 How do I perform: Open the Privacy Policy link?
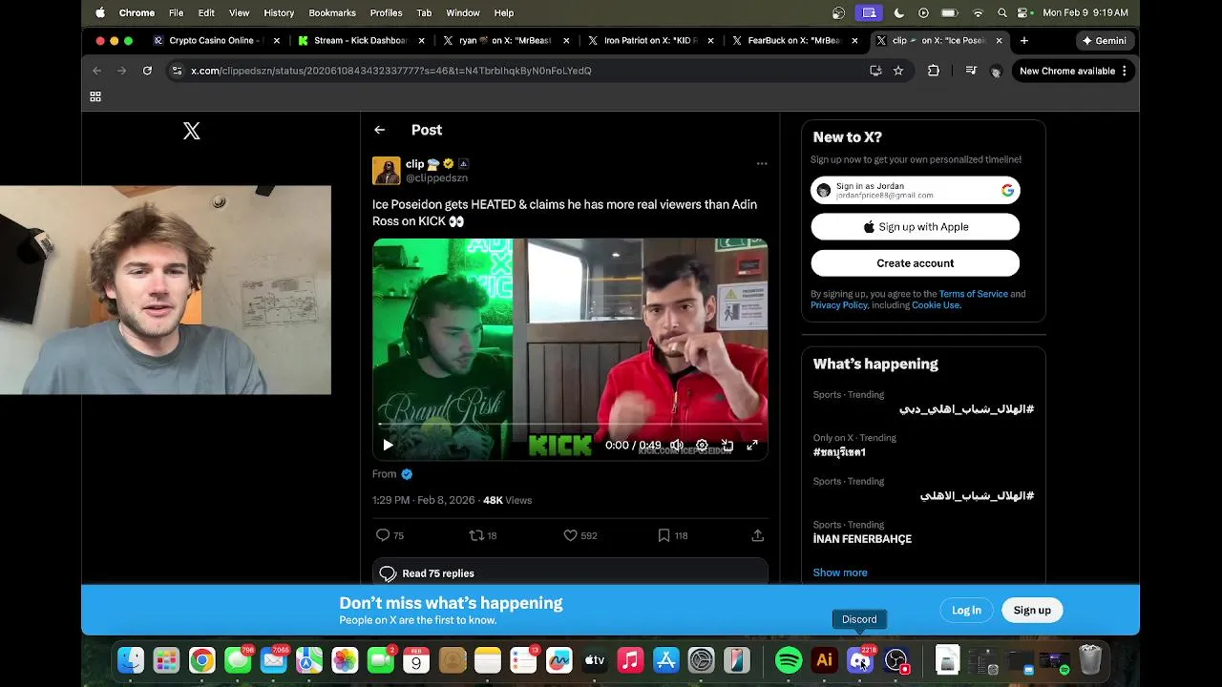coord(839,305)
